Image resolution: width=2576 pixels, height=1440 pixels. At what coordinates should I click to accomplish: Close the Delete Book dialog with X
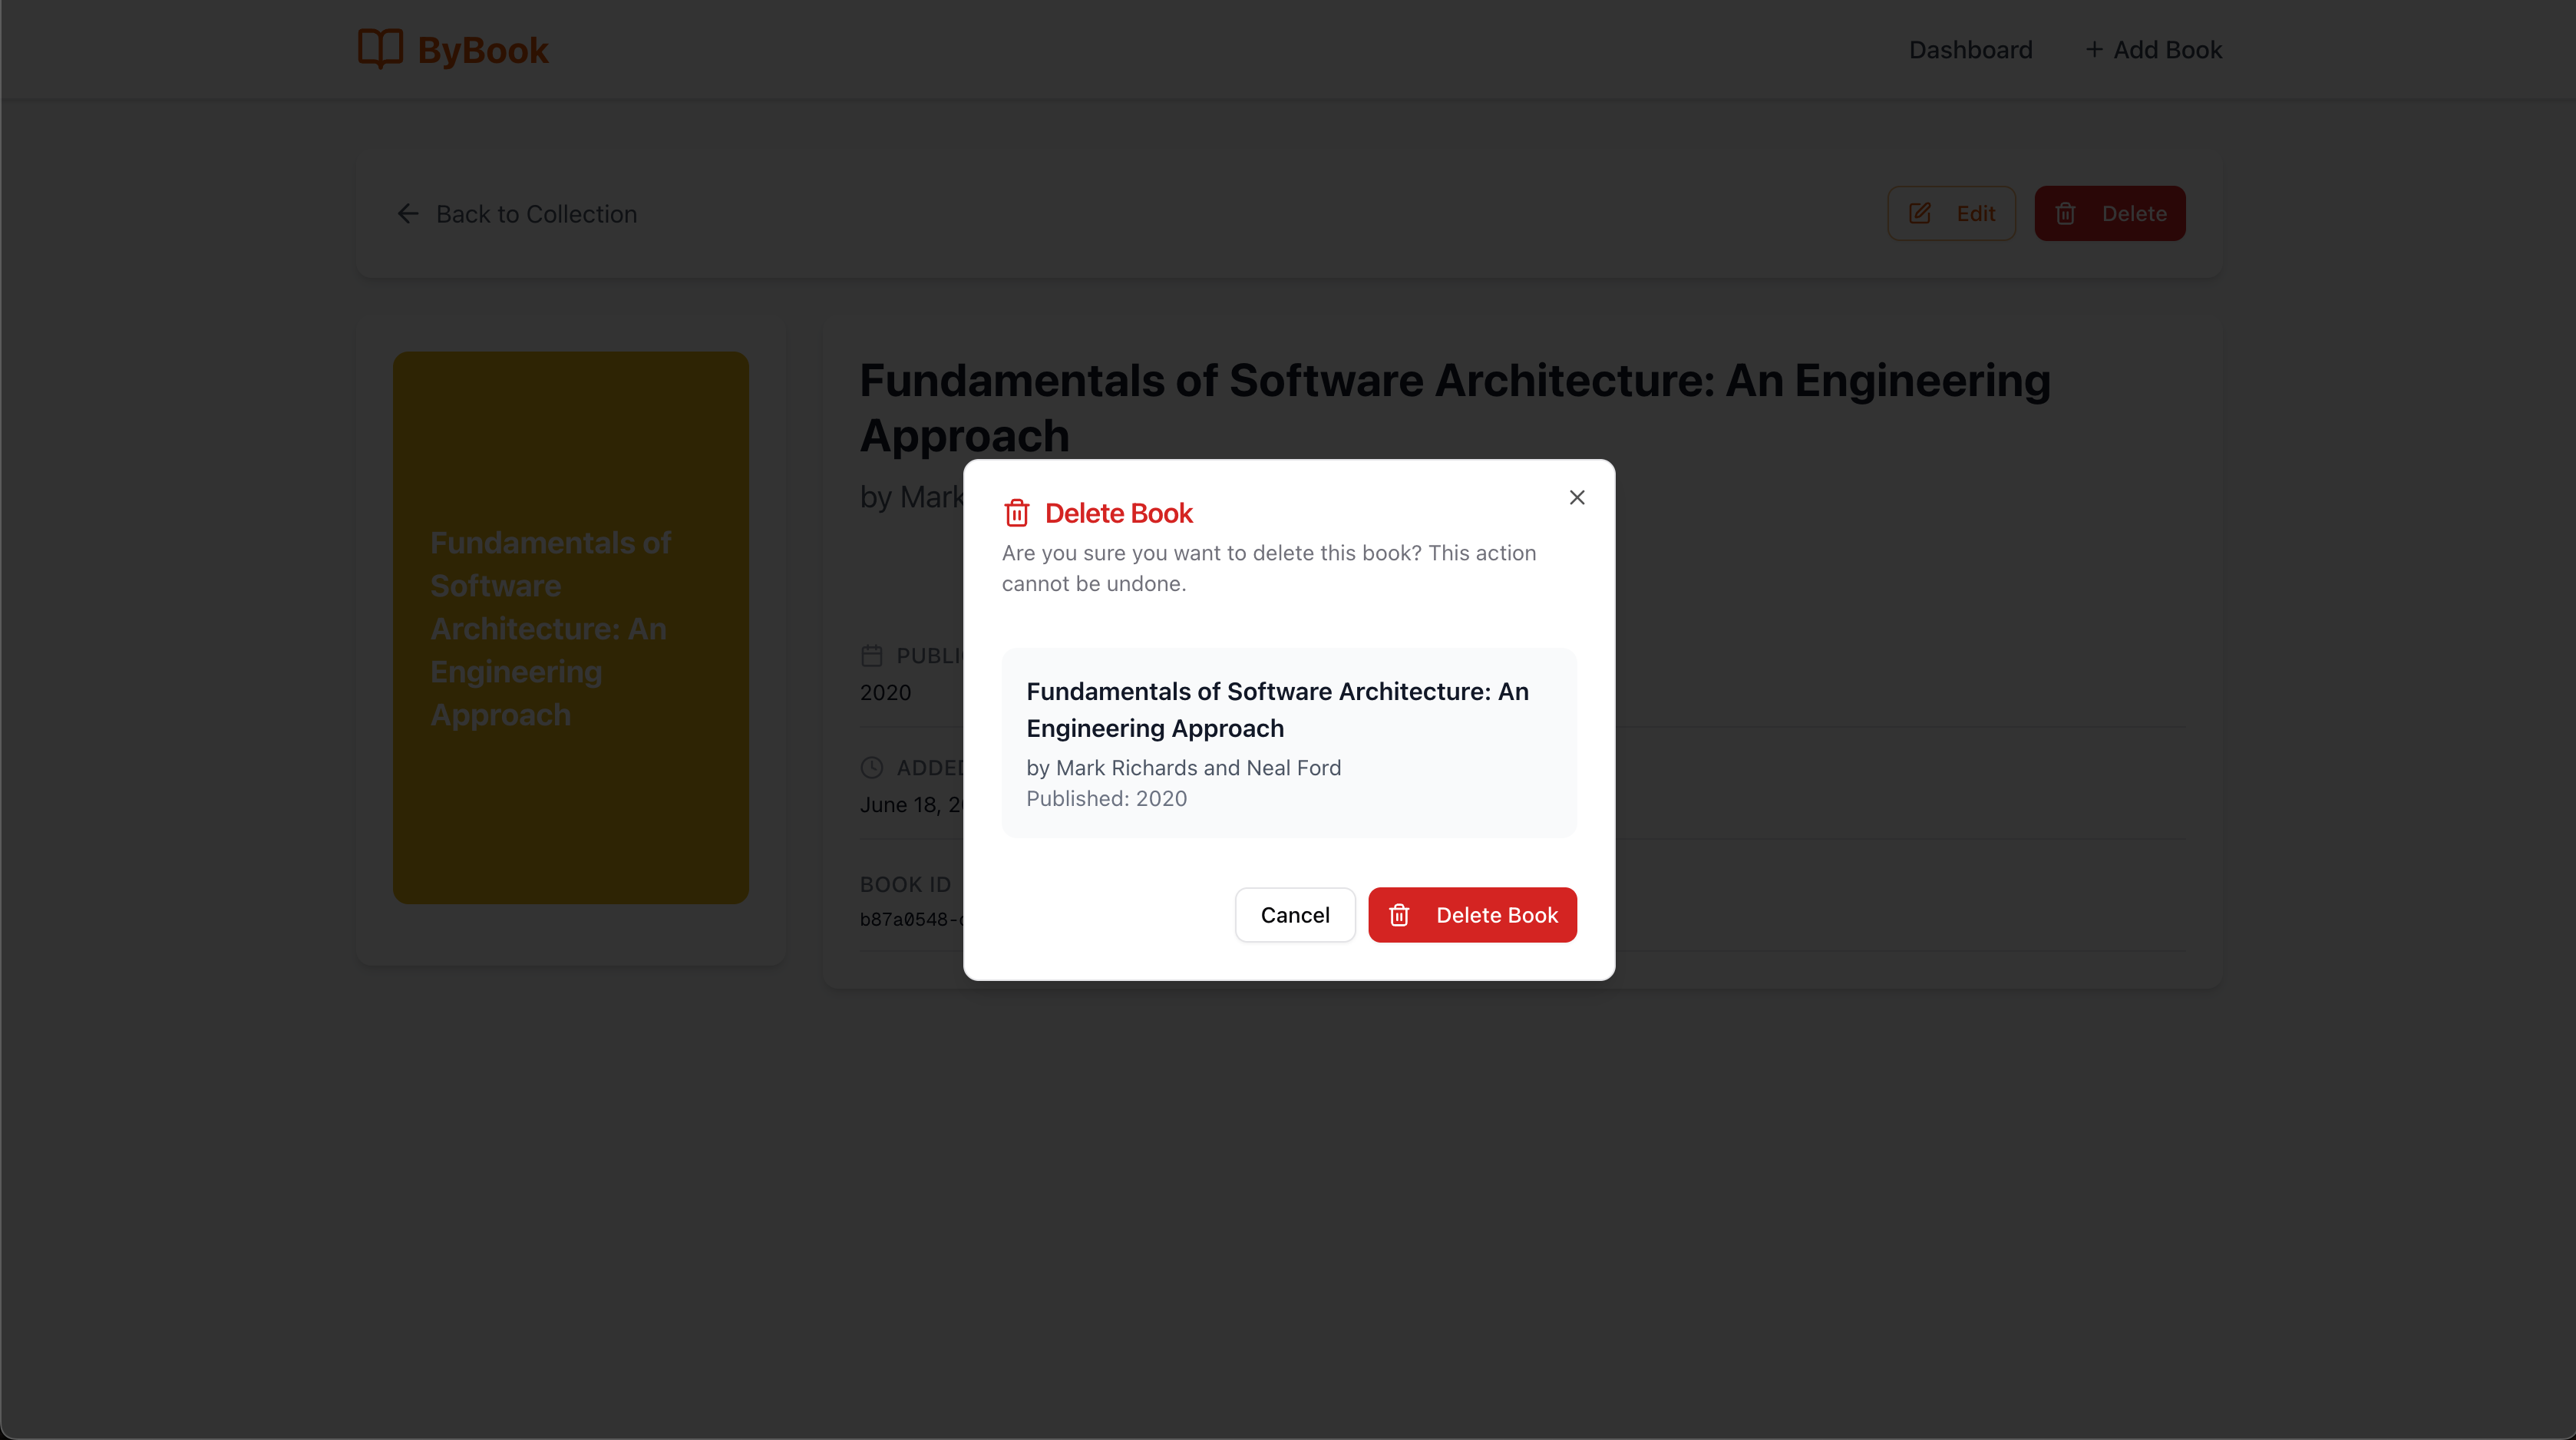coord(1577,497)
